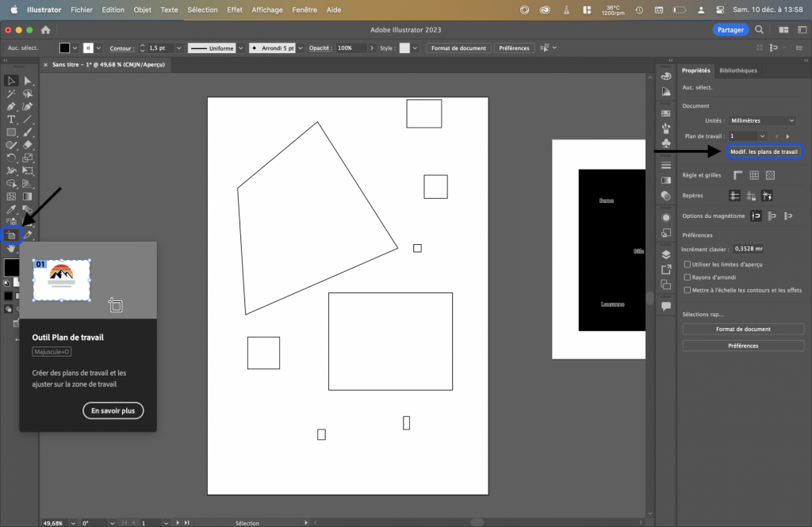The width and height of the screenshot is (812, 527).
Task: Show the grid icon in Règle et grilles
Action: pos(754,175)
